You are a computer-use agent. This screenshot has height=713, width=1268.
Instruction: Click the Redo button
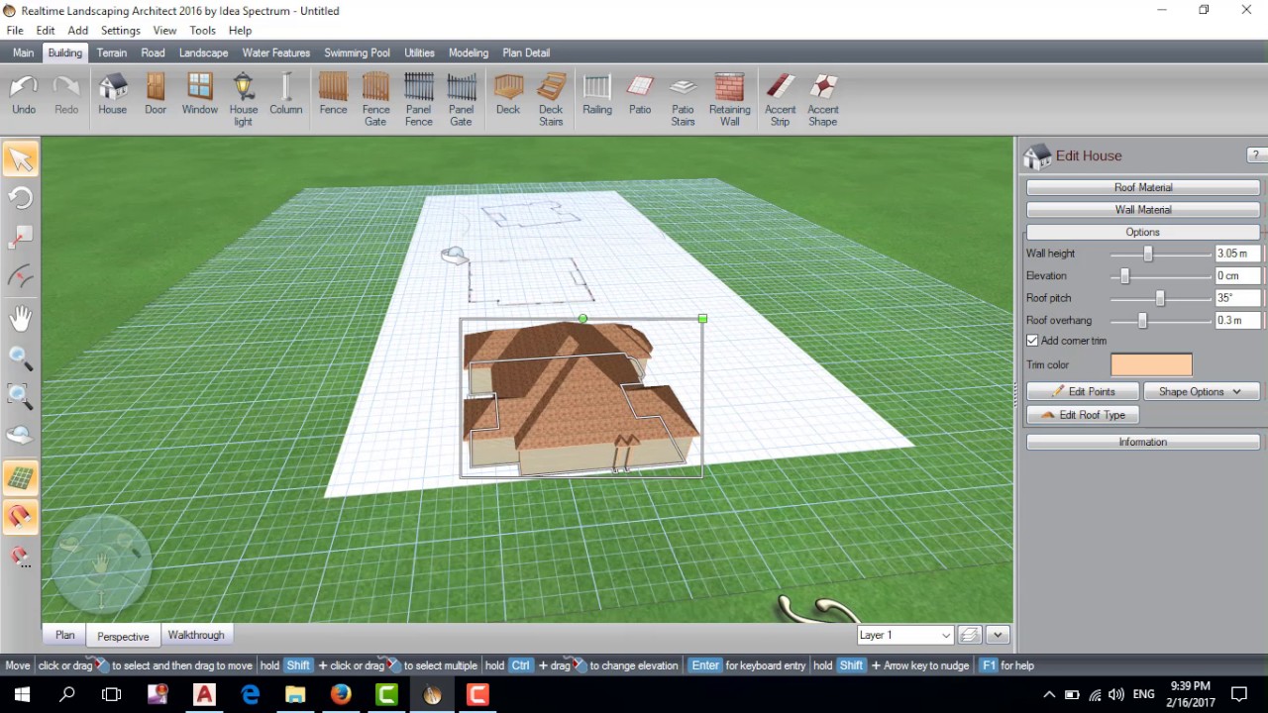pos(66,96)
